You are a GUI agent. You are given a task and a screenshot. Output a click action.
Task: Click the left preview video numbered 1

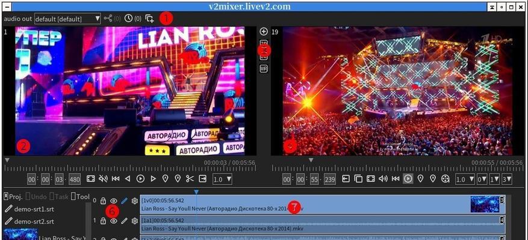[130, 91]
